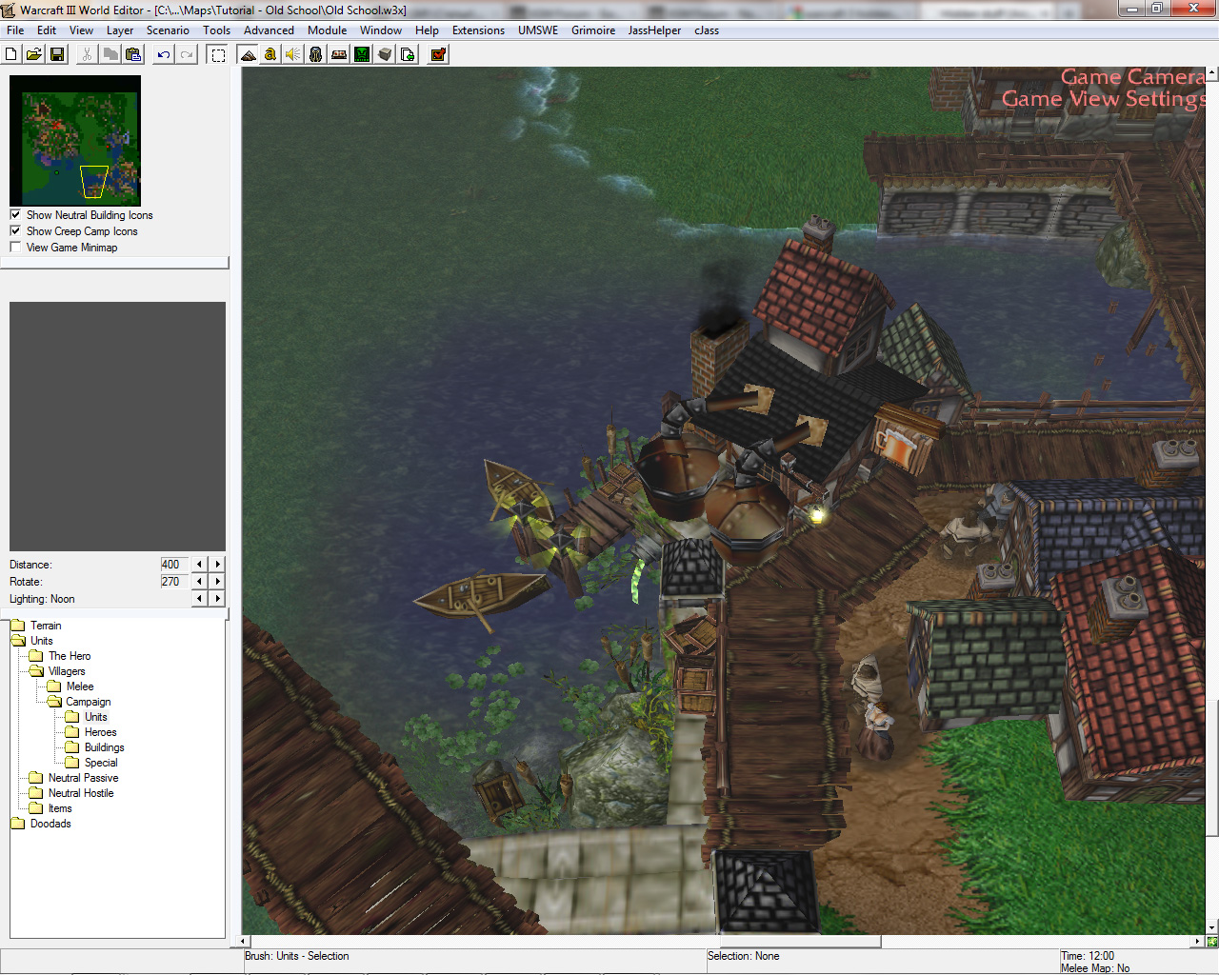This screenshot has width=1219, height=975.
Task: Open the Help menu
Action: pos(427,30)
